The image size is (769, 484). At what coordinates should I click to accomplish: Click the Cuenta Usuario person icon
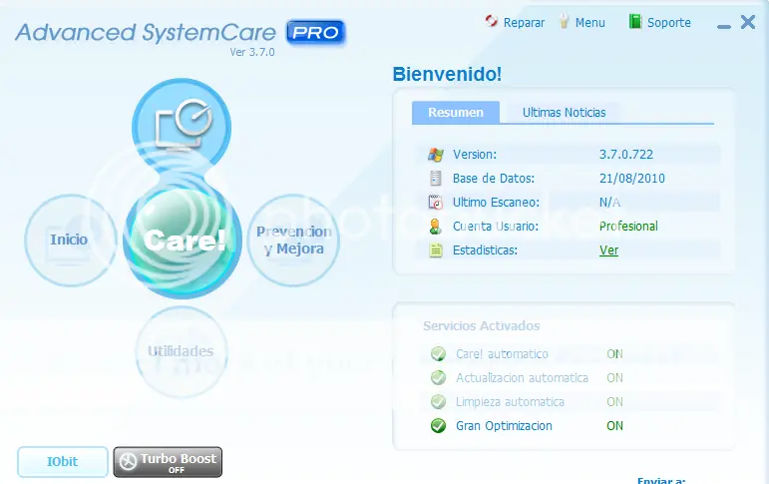(x=435, y=227)
